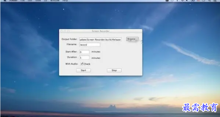Click the Screen Recorder window title bar
Image resolution: width=220 pixels, height=117 pixels.
point(101,31)
